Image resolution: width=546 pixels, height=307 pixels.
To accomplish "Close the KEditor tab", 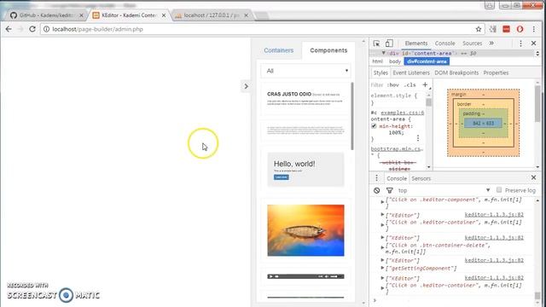I will pos(164,15).
